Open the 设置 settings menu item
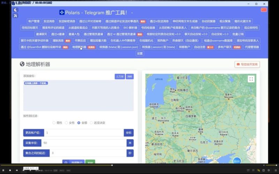 tap(140, 54)
